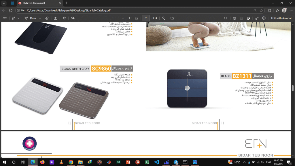Start Read aloud
The image size is (295, 166).
pos(64,18)
